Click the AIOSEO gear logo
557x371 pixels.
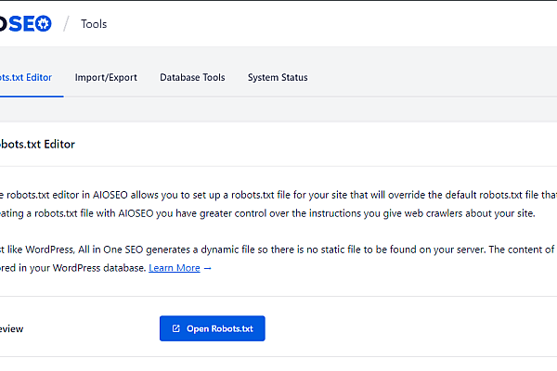26,24
